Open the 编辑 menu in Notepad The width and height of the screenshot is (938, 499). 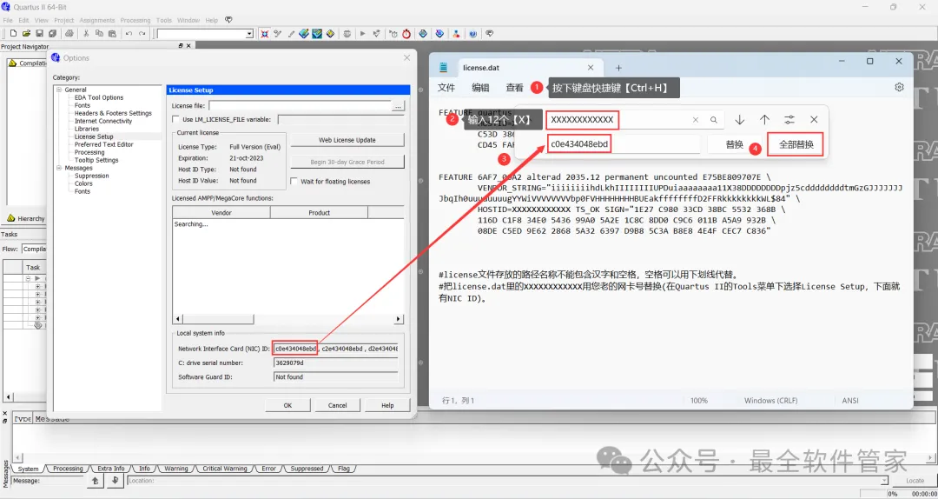tap(480, 88)
